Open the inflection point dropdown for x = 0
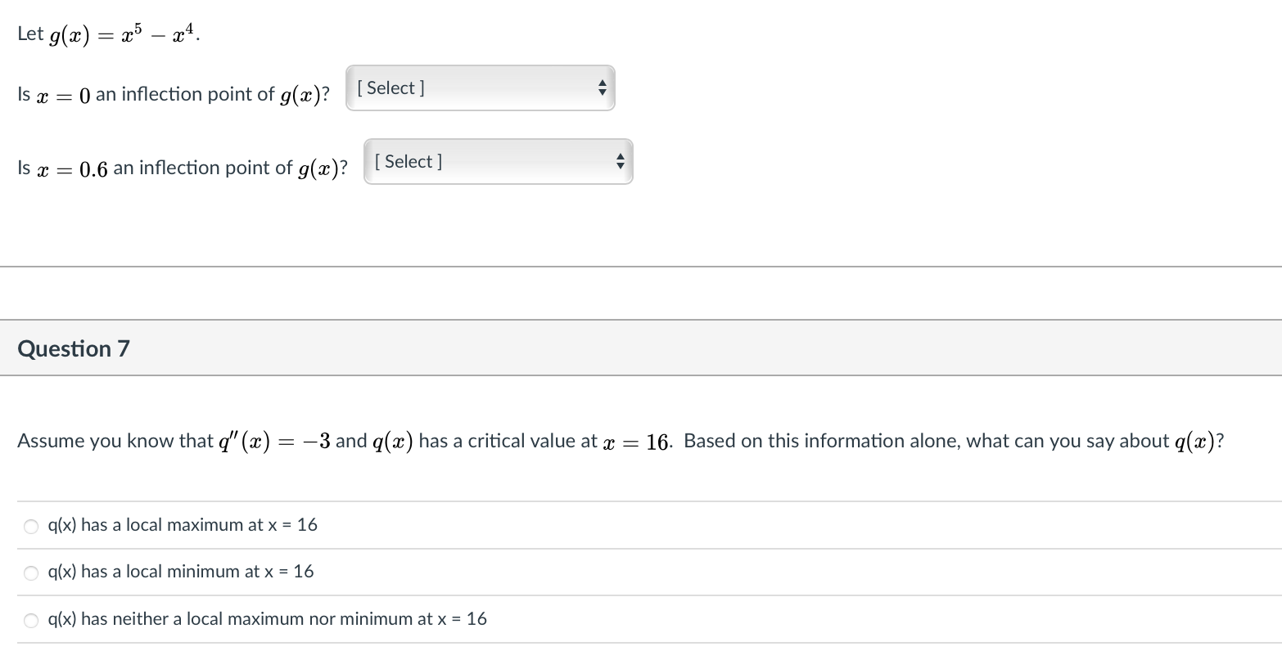Image resolution: width=1282 pixels, height=651 pixels. (x=480, y=88)
